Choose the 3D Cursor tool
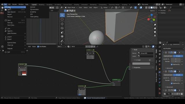This screenshot has height=104, width=185. (x=62, y=19)
